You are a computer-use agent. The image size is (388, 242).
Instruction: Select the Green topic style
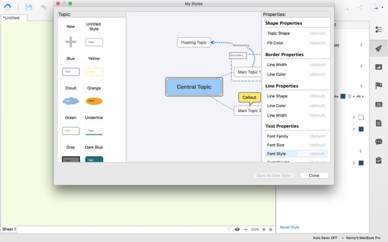point(71,131)
